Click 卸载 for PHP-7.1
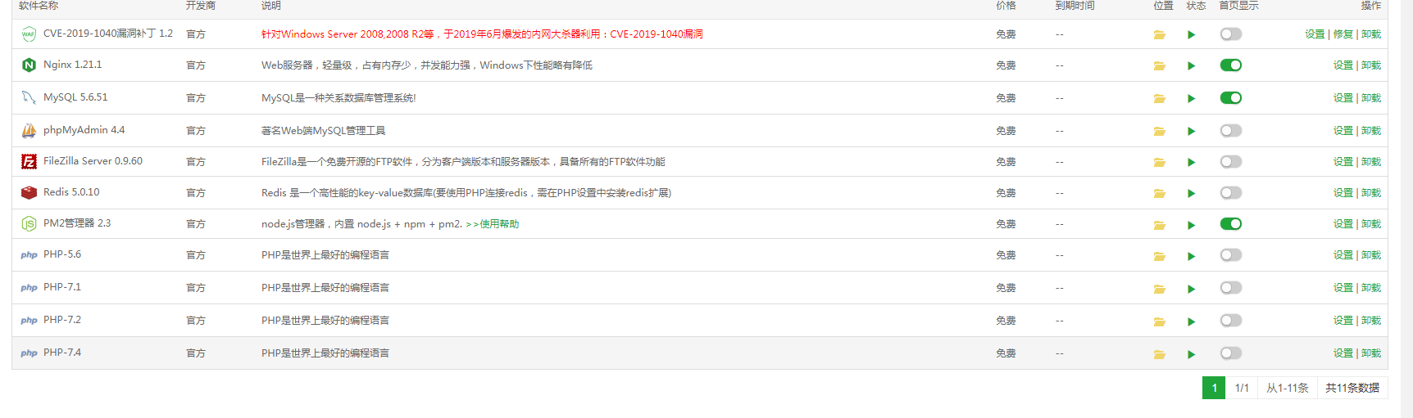Screen dimensions: 1413x418 coord(1371,288)
